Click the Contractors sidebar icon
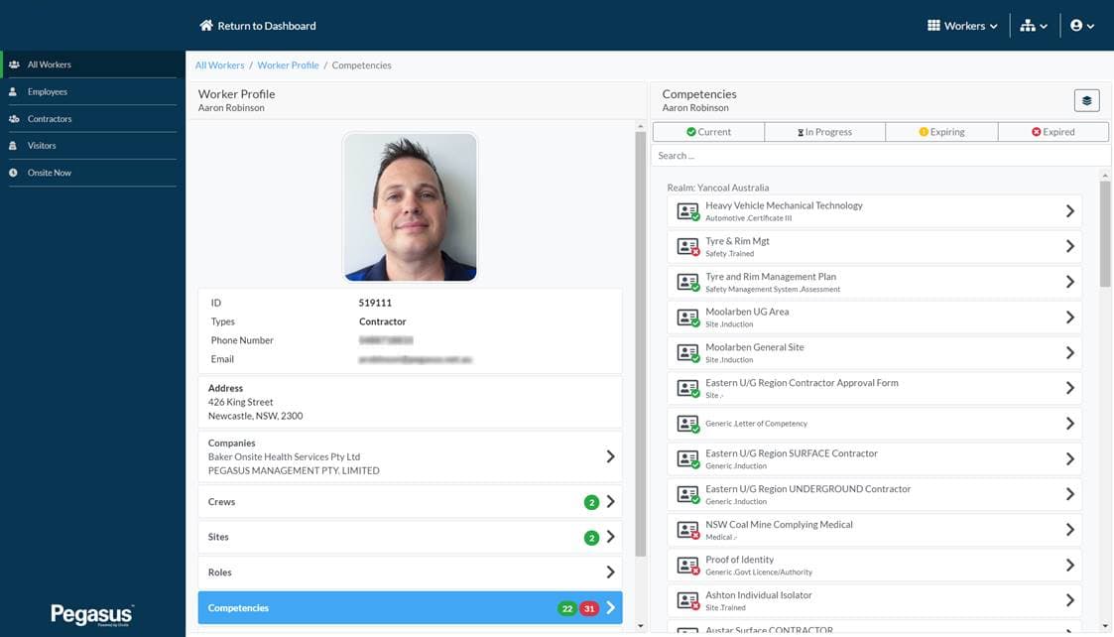The width and height of the screenshot is (1114, 637). click(x=14, y=118)
